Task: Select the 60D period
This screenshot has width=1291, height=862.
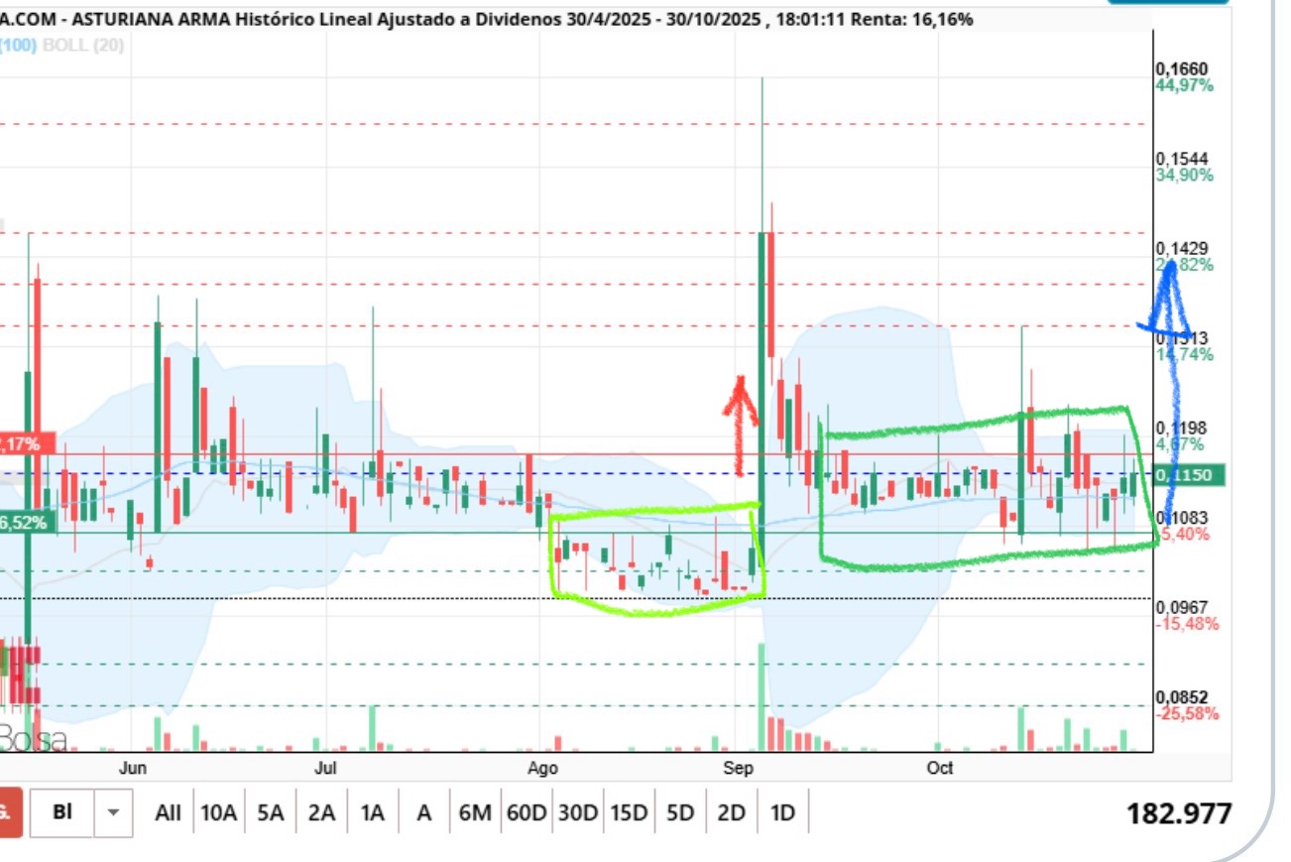Action: [x=527, y=813]
